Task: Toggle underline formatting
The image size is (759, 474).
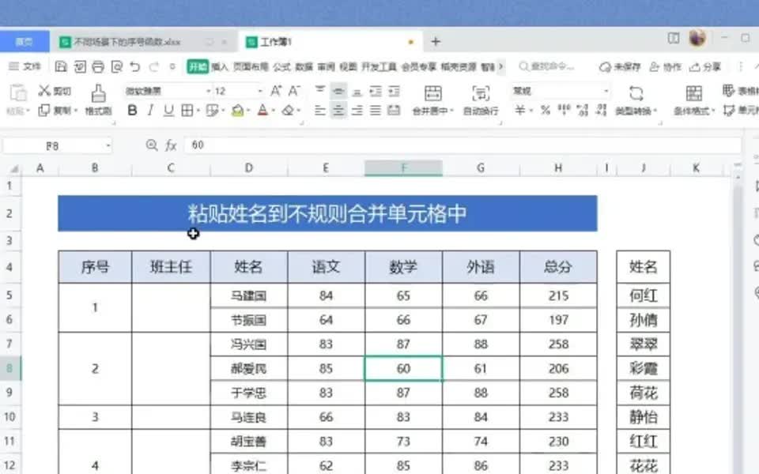Action: [168, 109]
